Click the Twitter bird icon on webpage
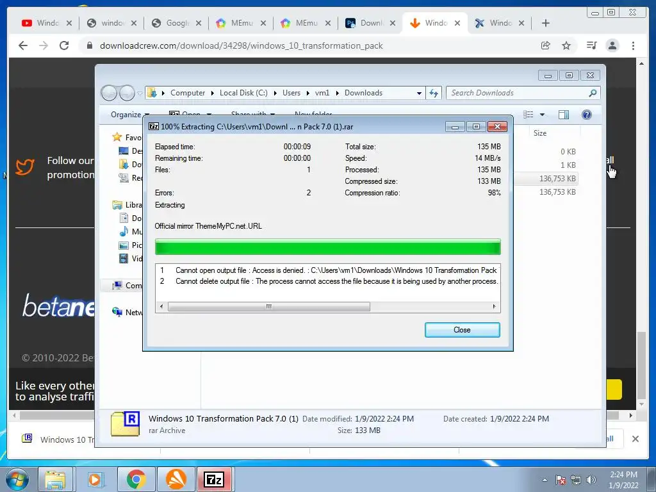Screen dimensions: 656x492 pyautogui.click(x=25, y=167)
